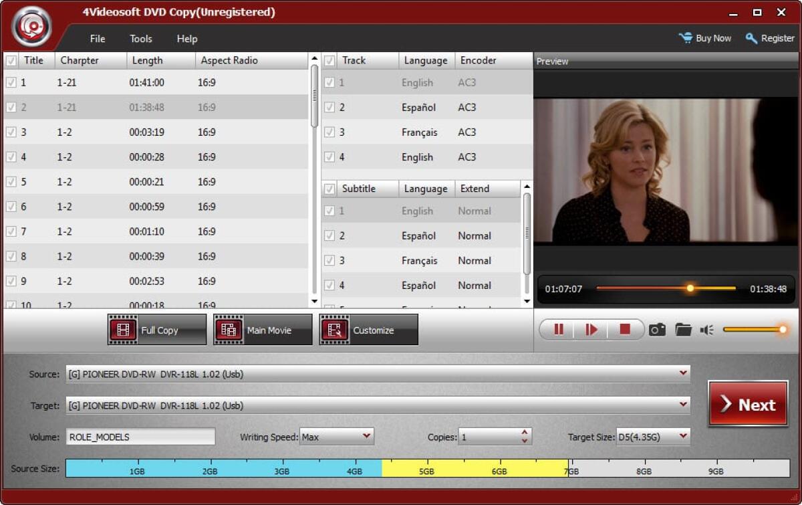Click the Buy Now cart icon
802x505 pixels.
pos(686,38)
